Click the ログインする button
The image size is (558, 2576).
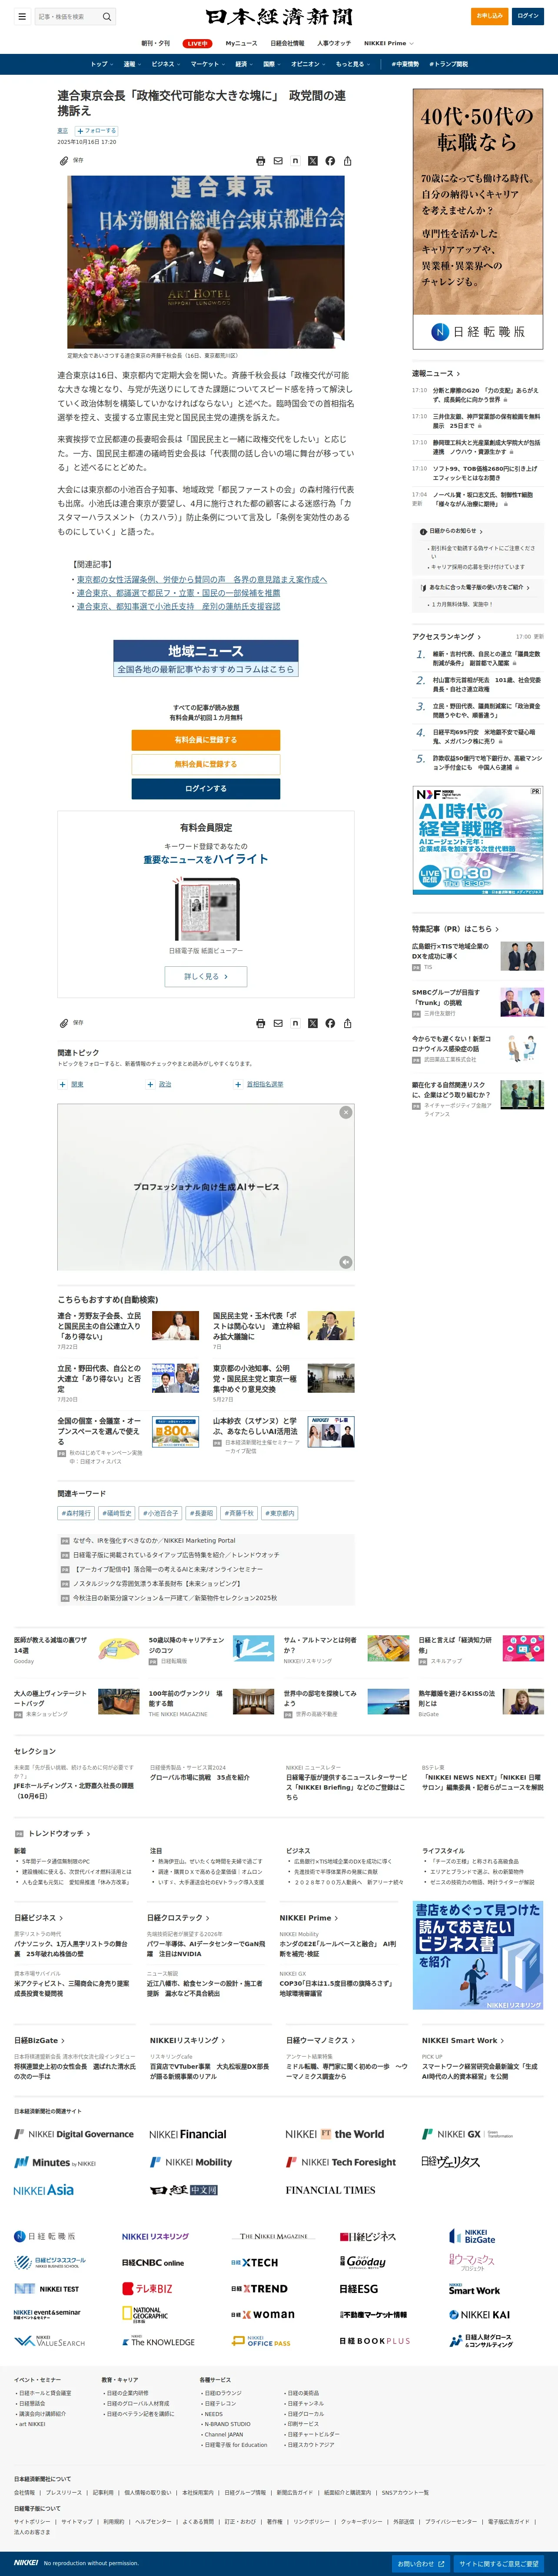pyautogui.click(x=206, y=788)
